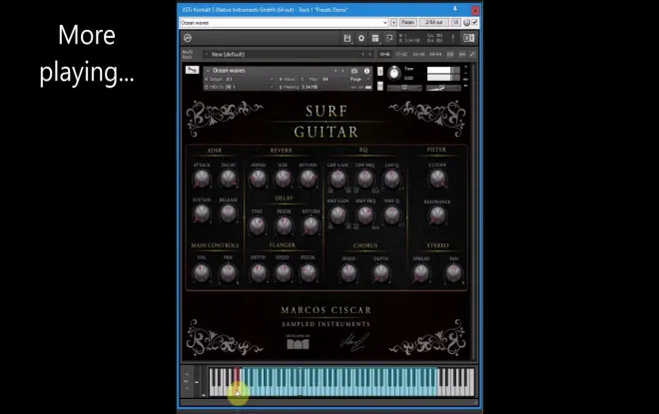This screenshot has width=659, height=414.
Task: Select previous instrument arrow beside Ocean waves
Action: (335, 71)
